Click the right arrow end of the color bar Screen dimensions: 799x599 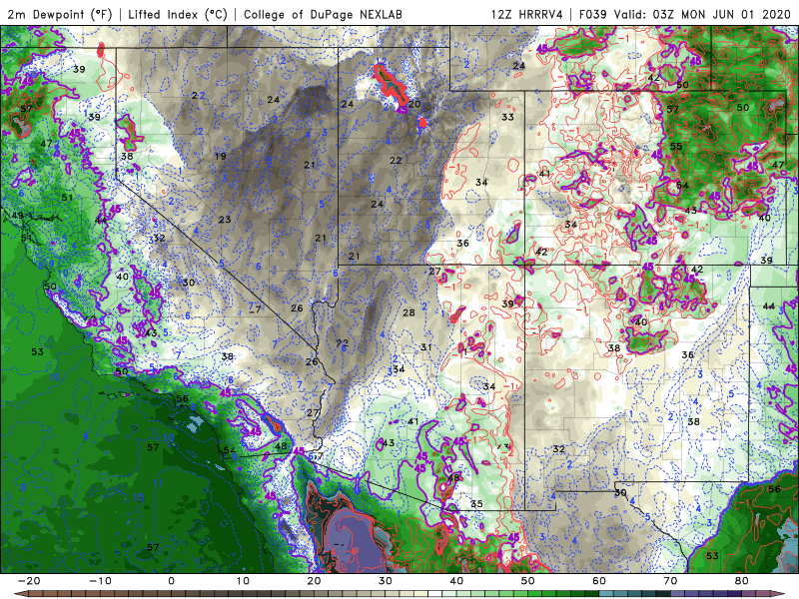778,593
